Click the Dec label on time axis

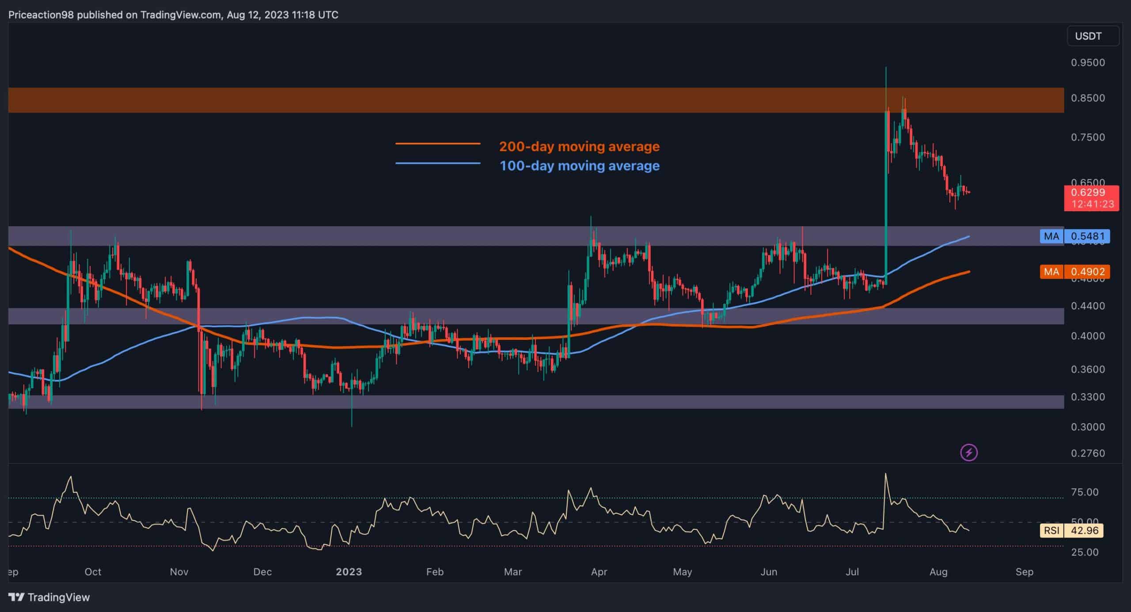(262, 572)
